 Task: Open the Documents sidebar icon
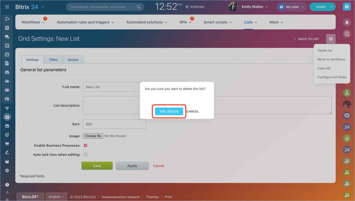click(x=7, y=63)
